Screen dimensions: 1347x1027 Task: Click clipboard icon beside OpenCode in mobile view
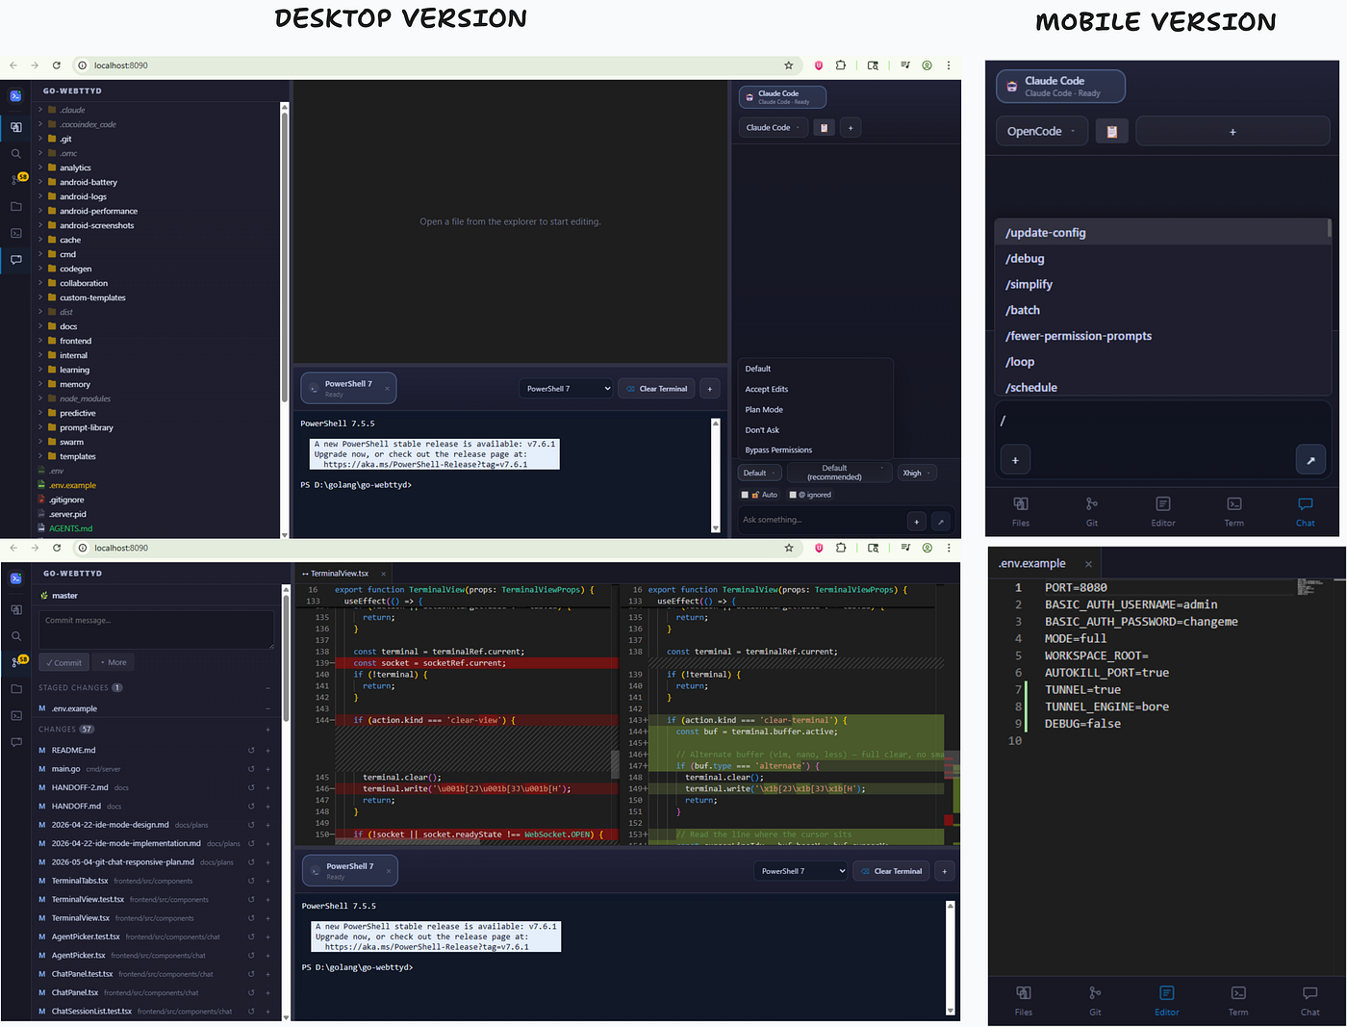coord(1111,131)
